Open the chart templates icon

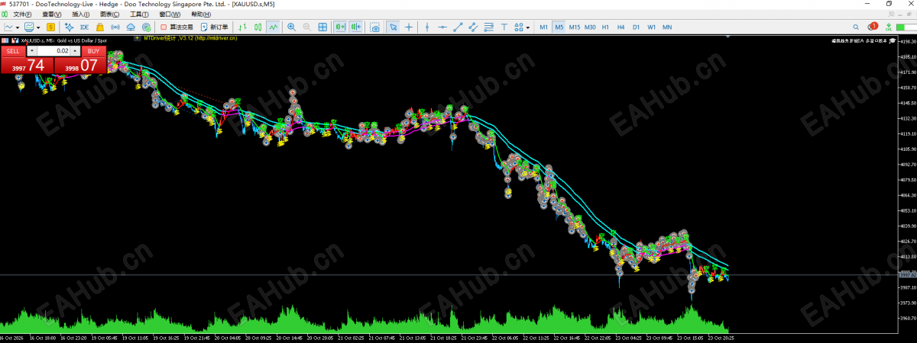pyautogui.click(x=30, y=27)
